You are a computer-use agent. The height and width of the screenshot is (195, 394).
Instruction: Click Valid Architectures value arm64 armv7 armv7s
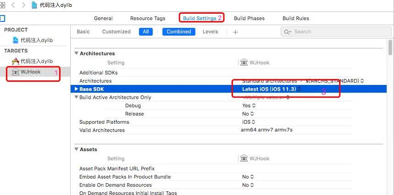[266, 130]
